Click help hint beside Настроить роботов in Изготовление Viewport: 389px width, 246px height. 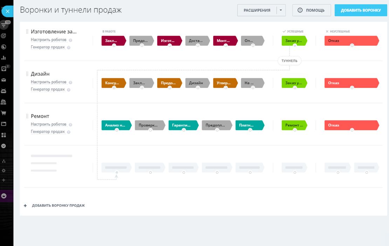[x=70, y=40]
